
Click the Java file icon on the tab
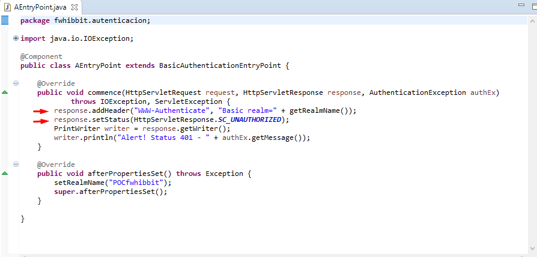point(7,5)
